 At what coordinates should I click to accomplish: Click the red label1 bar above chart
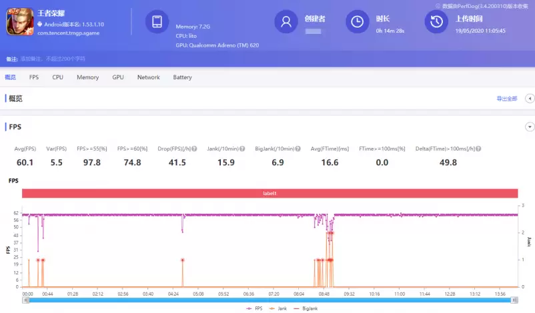270,193
